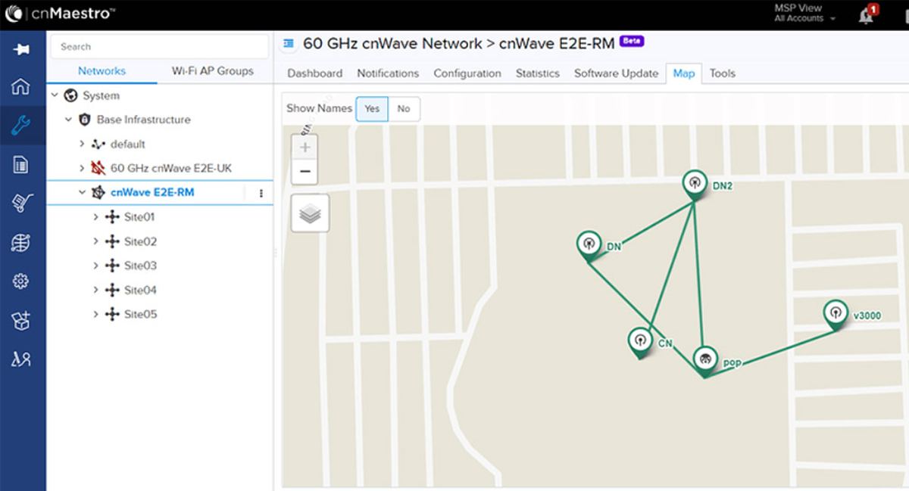Image resolution: width=909 pixels, height=491 pixels.
Task: Switch to the Wi-Fi AP Groups tab
Action: (x=213, y=71)
